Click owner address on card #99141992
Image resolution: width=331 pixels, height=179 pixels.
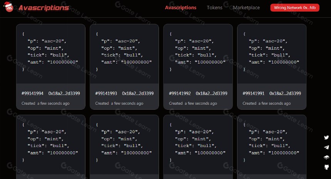click(x=211, y=93)
